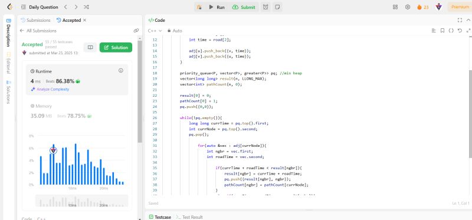Click line 'while(!pq.empty()){'

[x=201, y=118]
